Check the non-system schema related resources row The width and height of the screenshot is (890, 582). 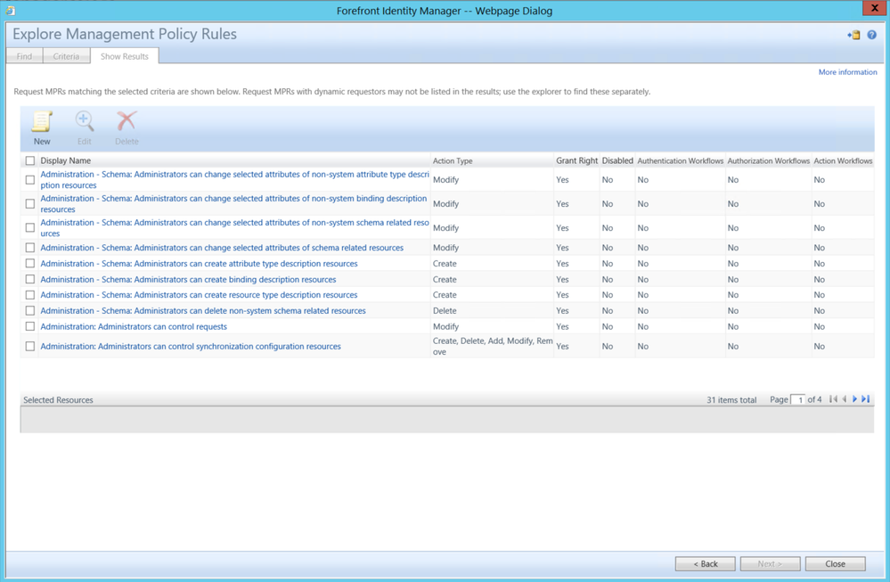[x=30, y=227]
